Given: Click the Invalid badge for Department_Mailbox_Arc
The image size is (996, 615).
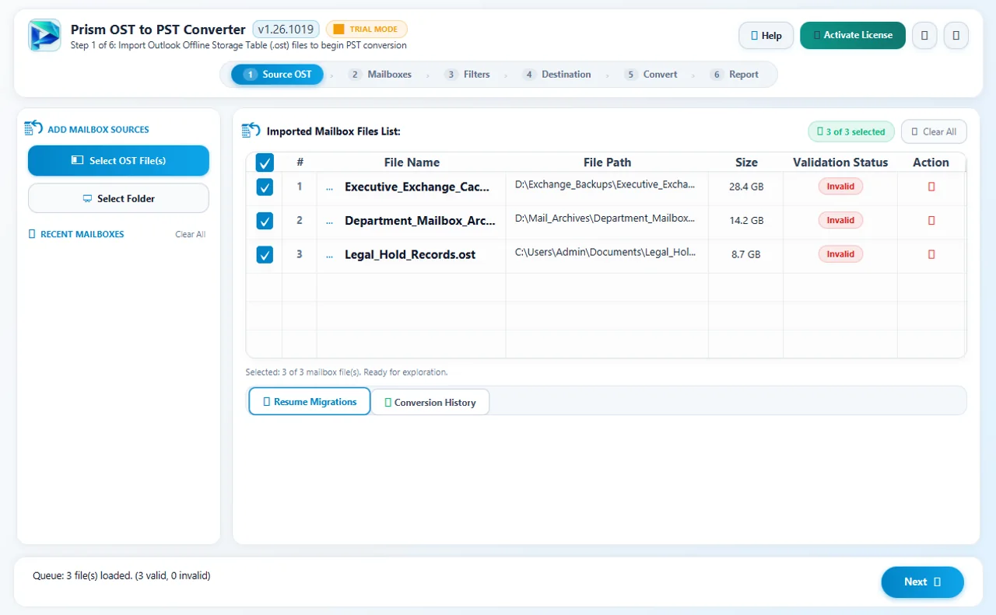Looking at the screenshot, I should coord(840,220).
